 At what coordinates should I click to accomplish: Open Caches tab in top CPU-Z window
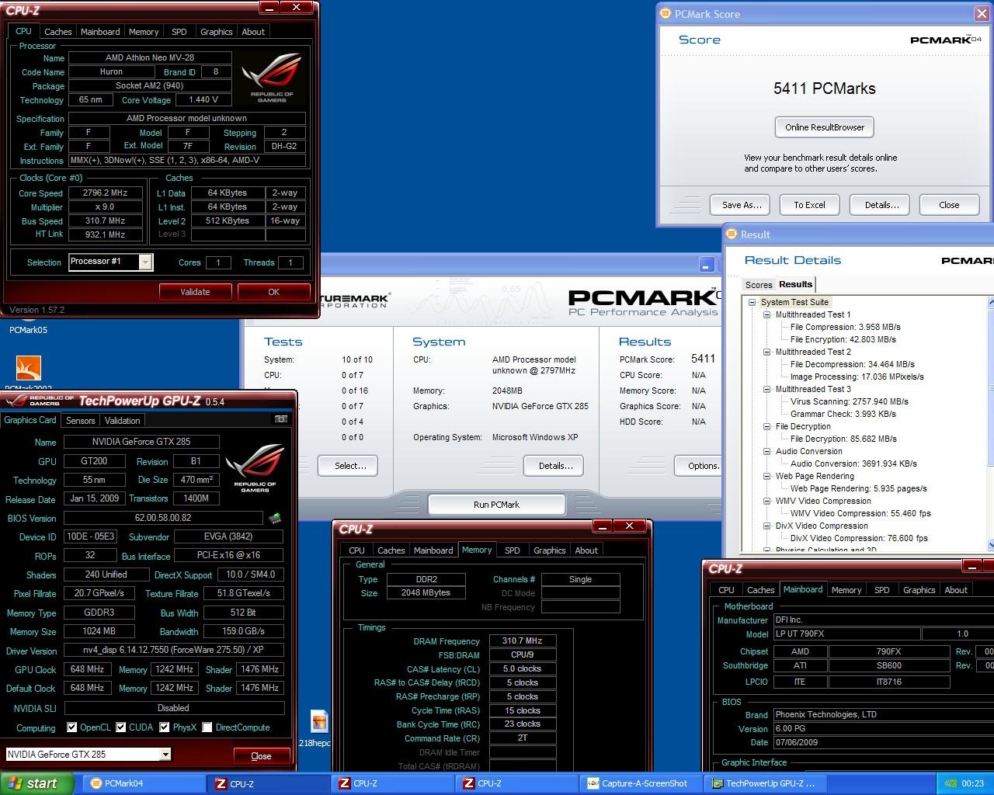click(x=57, y=32)
